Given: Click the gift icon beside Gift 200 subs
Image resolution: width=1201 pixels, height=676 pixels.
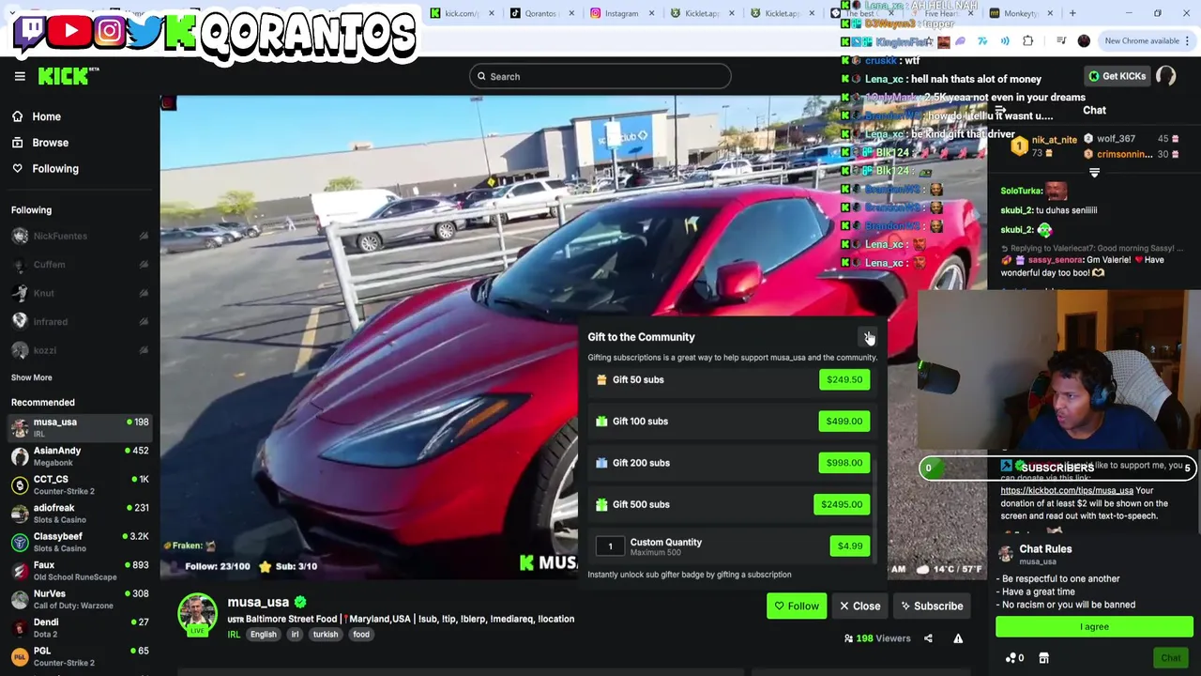Looking at the screenshot, I should pyautogui.click(x=601, y=463).
